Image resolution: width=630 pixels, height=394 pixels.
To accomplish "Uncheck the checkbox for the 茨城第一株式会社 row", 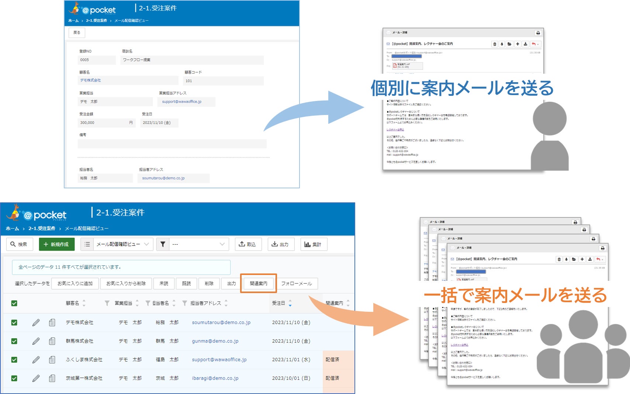I will click(14, 379).
